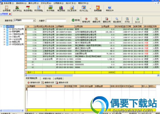Open the 往来单位 toolbar icon
Viewport: 160px width, 114px height.
(17, 8)
